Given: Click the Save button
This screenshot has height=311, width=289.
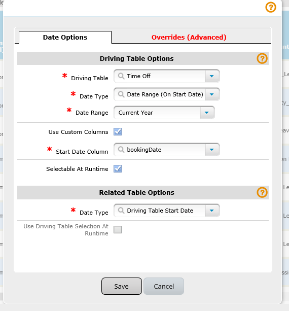Looking at the screenshot, I should (122, 286).
